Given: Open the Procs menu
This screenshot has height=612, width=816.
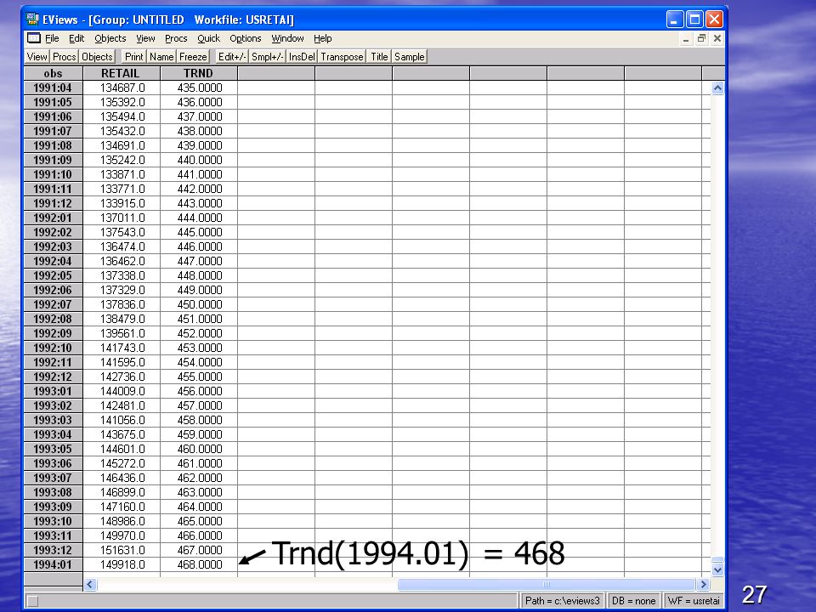Looking at the screenshot, I should pos(176,38).
